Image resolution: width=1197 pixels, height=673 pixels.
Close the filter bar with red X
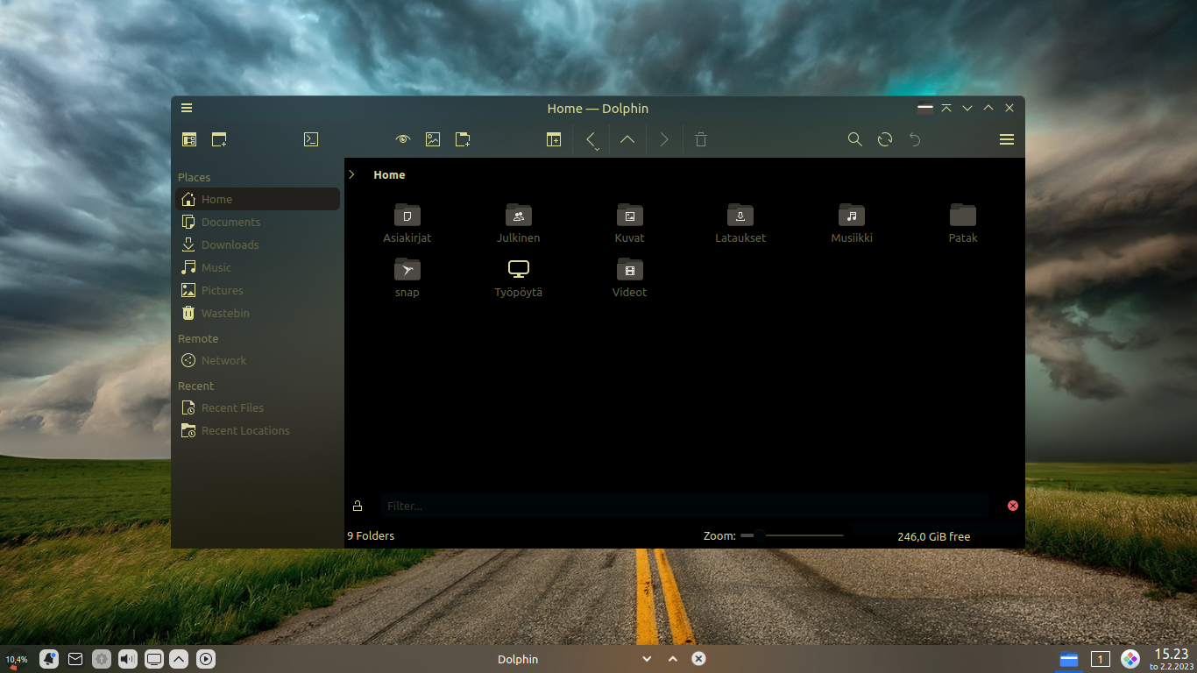pos(1013,506)
